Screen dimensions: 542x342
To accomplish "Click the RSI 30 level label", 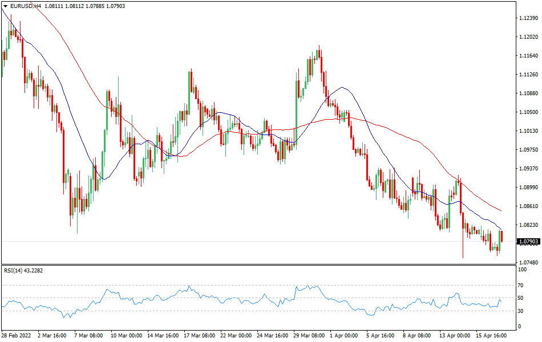I will pyautogui.click(x=520, y=311).
